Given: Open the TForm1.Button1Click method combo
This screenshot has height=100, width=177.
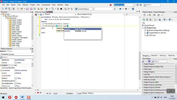Looking at the screenshot, I should click(124, 14).
